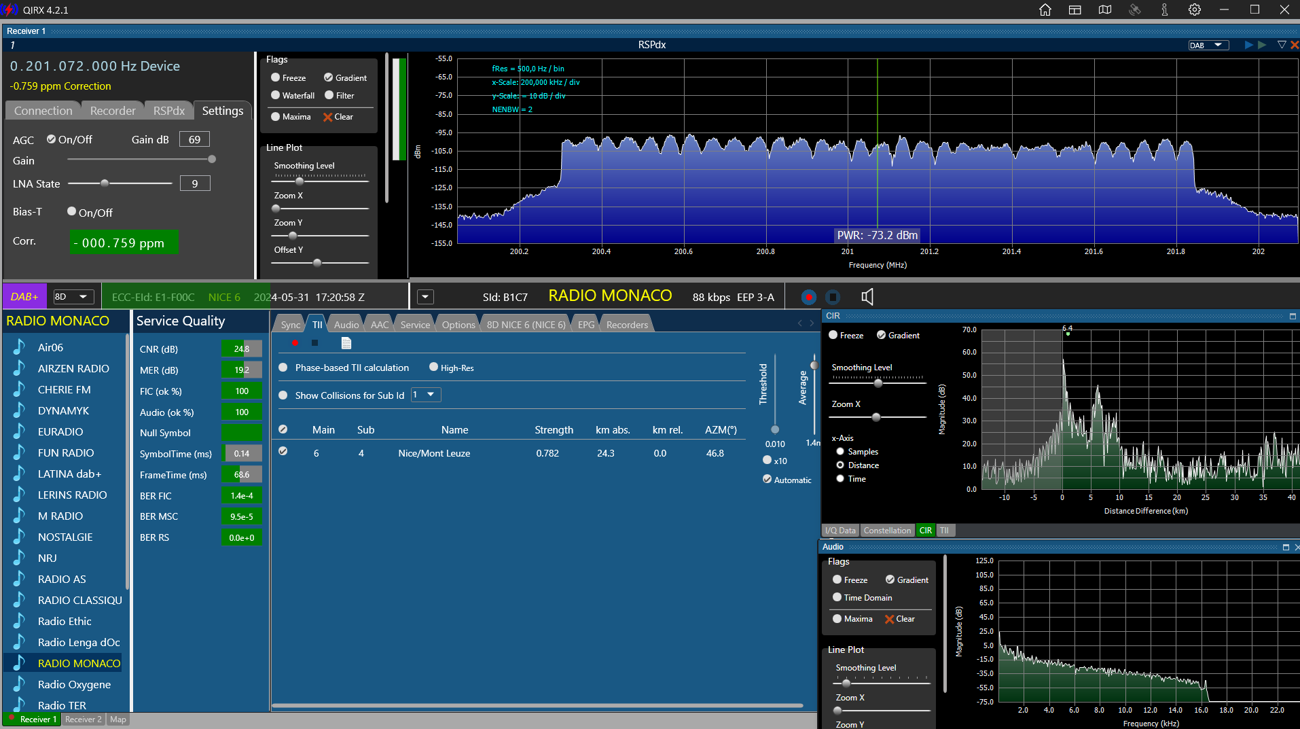The width and height of the screenshot is (1300, 729).
Task: Toggle the Automatic threshold checkbox
Action: click(x=768, y=479)
